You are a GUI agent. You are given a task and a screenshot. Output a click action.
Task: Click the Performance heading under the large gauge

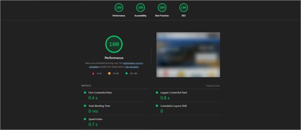(114, 58)
